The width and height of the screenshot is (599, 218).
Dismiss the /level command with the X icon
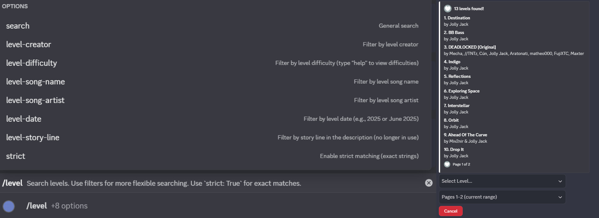coord(429,183)
